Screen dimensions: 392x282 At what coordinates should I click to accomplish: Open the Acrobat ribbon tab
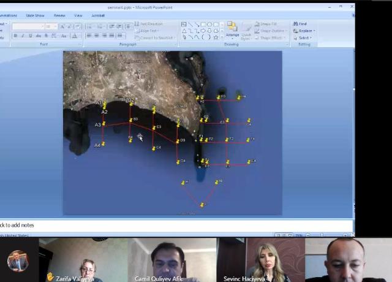click(98, 15)
